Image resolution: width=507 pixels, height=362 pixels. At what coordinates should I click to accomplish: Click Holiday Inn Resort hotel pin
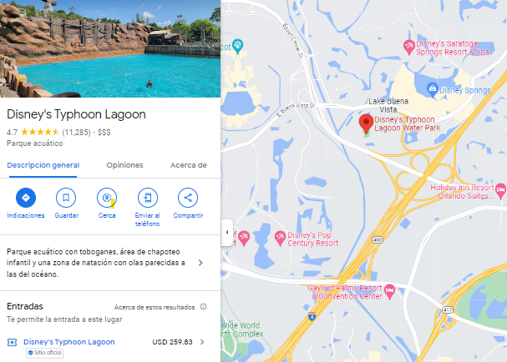[501, 190]
